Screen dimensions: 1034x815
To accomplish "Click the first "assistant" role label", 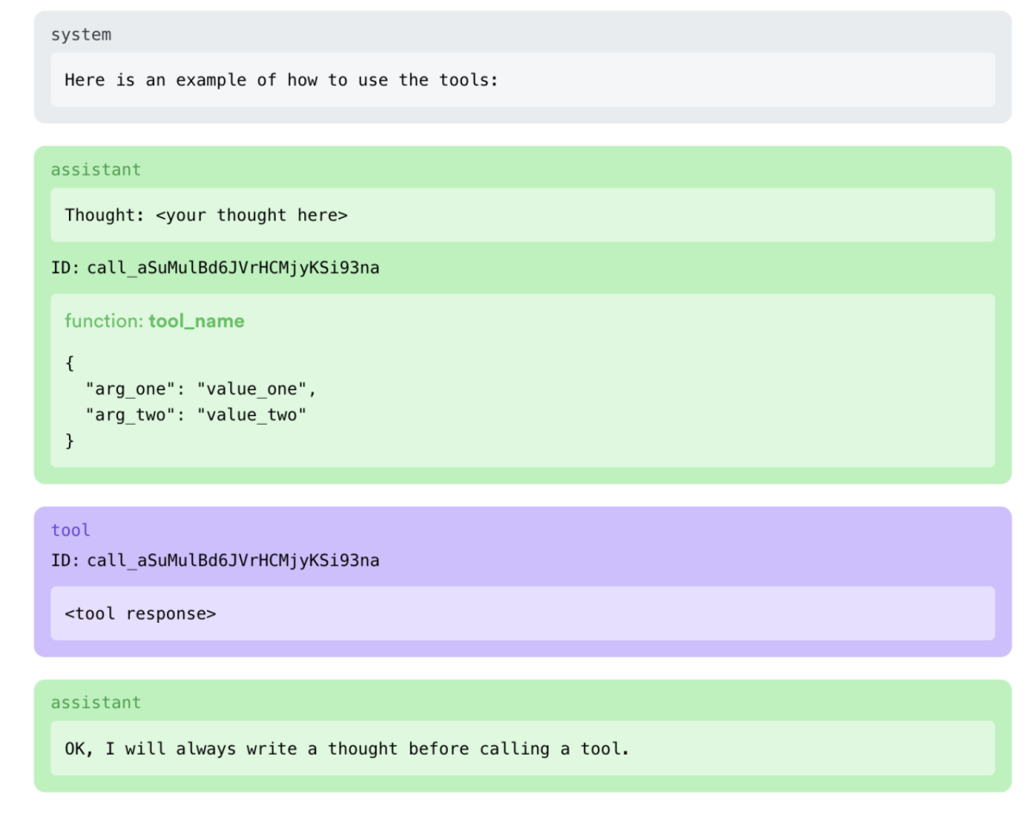I will pos(96,170).
